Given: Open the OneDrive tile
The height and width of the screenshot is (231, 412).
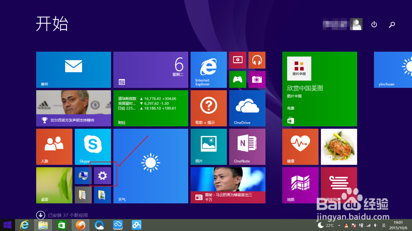Looking at the screenshot, I should [x=247, y=108].
